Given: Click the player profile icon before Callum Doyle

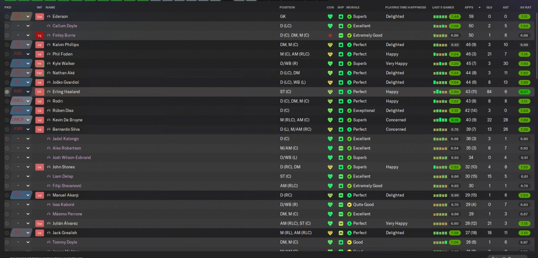Looking at the screenshot, I should [x=49, y=26].
